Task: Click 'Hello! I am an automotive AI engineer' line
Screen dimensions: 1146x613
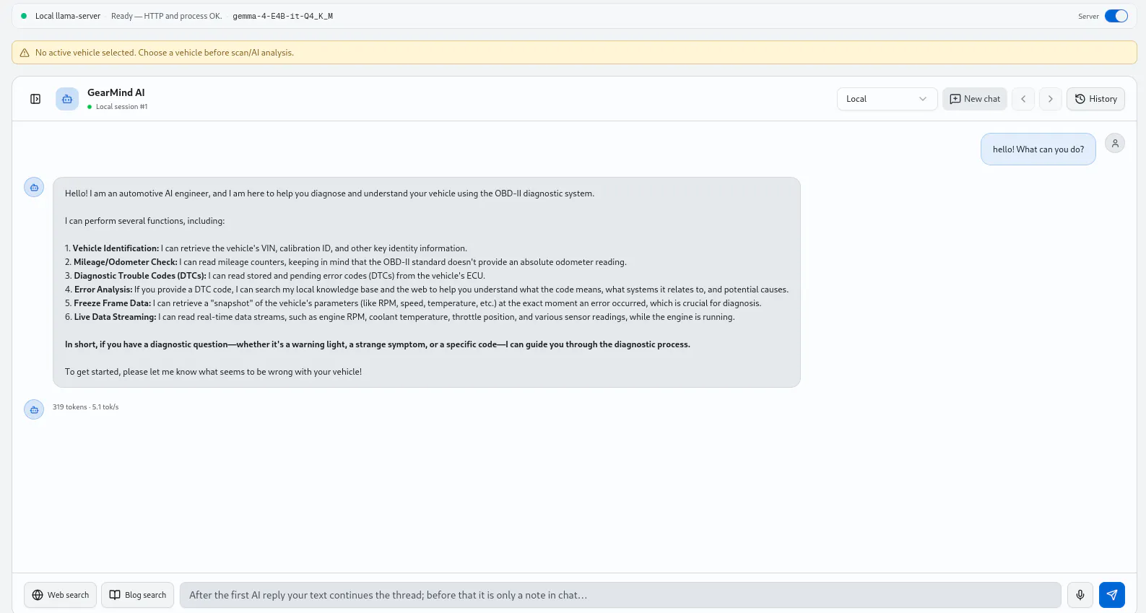Action: pos(329,194)
